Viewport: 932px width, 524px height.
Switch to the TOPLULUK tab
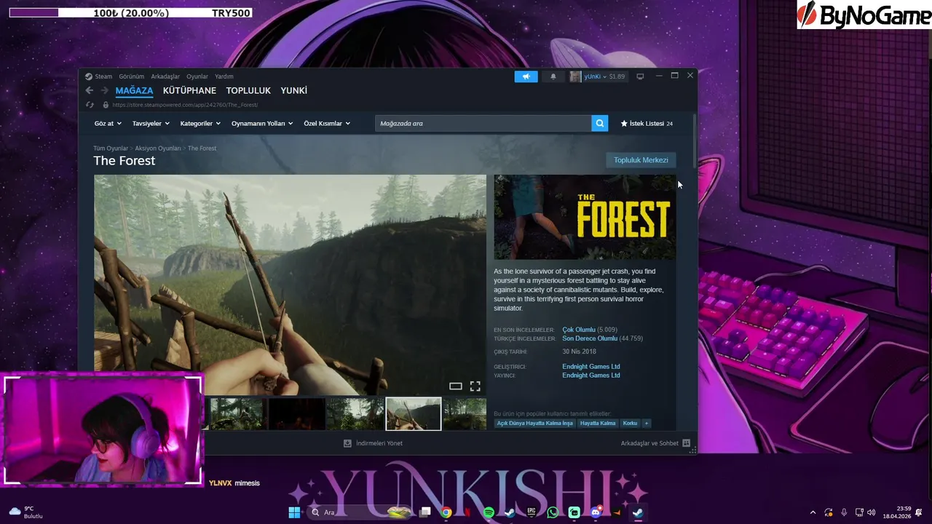point(248,91)
